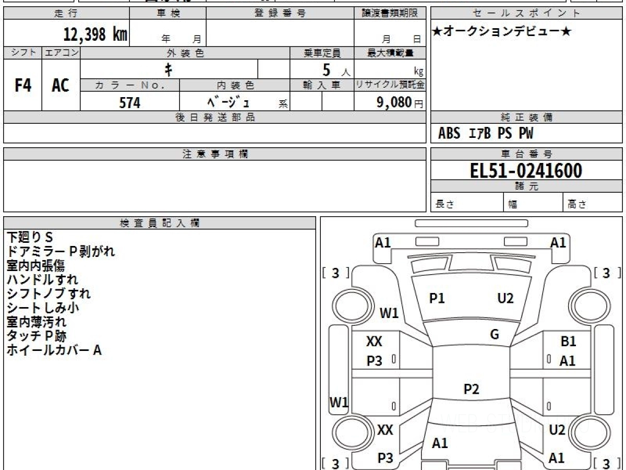The height and width of the screenshot is (470, 626).
Task: Click the 高さ dimension cell
Action: (x=593, y=203)
